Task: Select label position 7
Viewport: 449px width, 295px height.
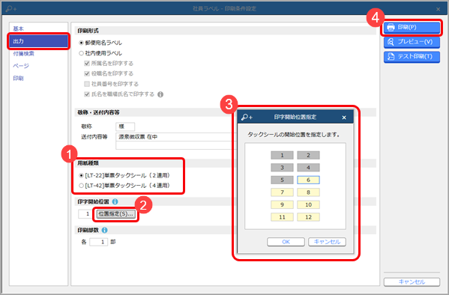Action: pos(282,192)
